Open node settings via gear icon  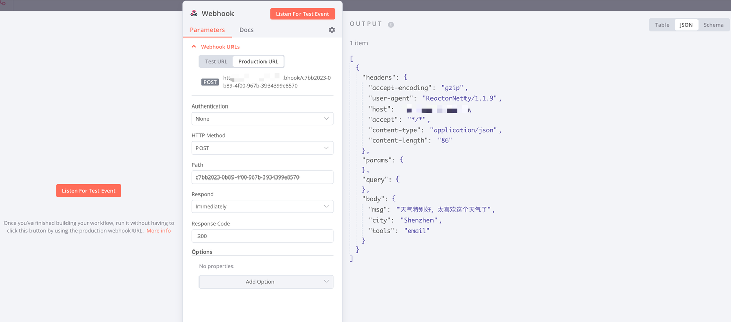[x=331, y=30]
